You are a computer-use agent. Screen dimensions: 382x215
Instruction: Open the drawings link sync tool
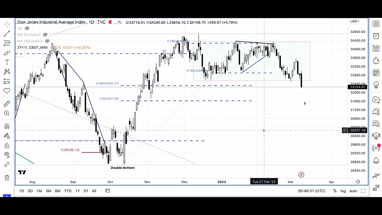7,165
